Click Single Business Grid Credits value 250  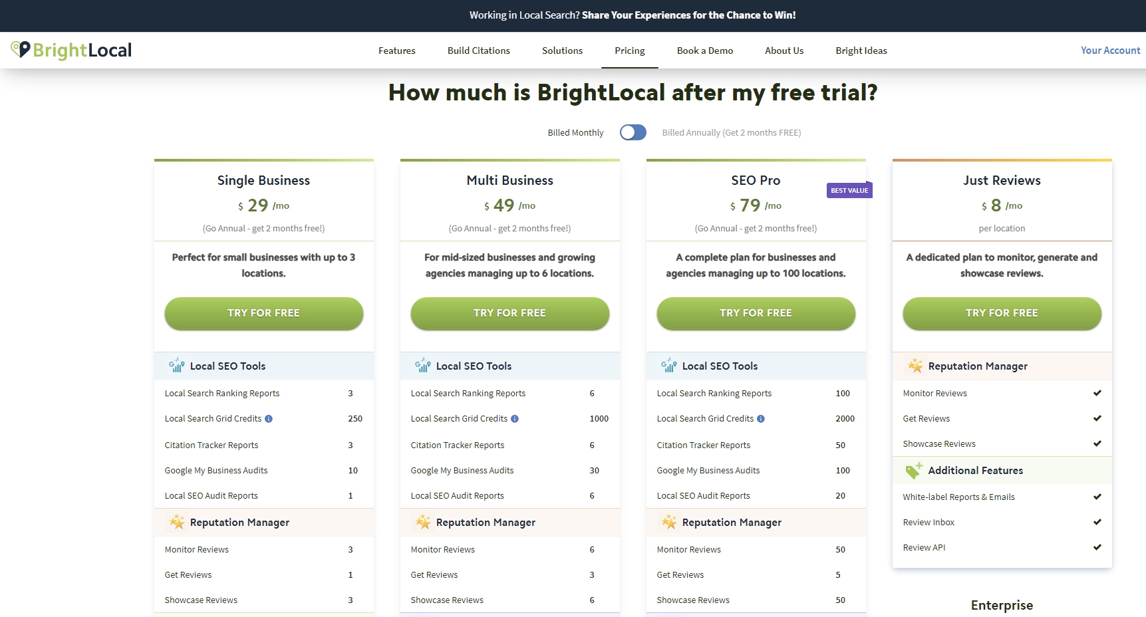(x=355, y=419)
